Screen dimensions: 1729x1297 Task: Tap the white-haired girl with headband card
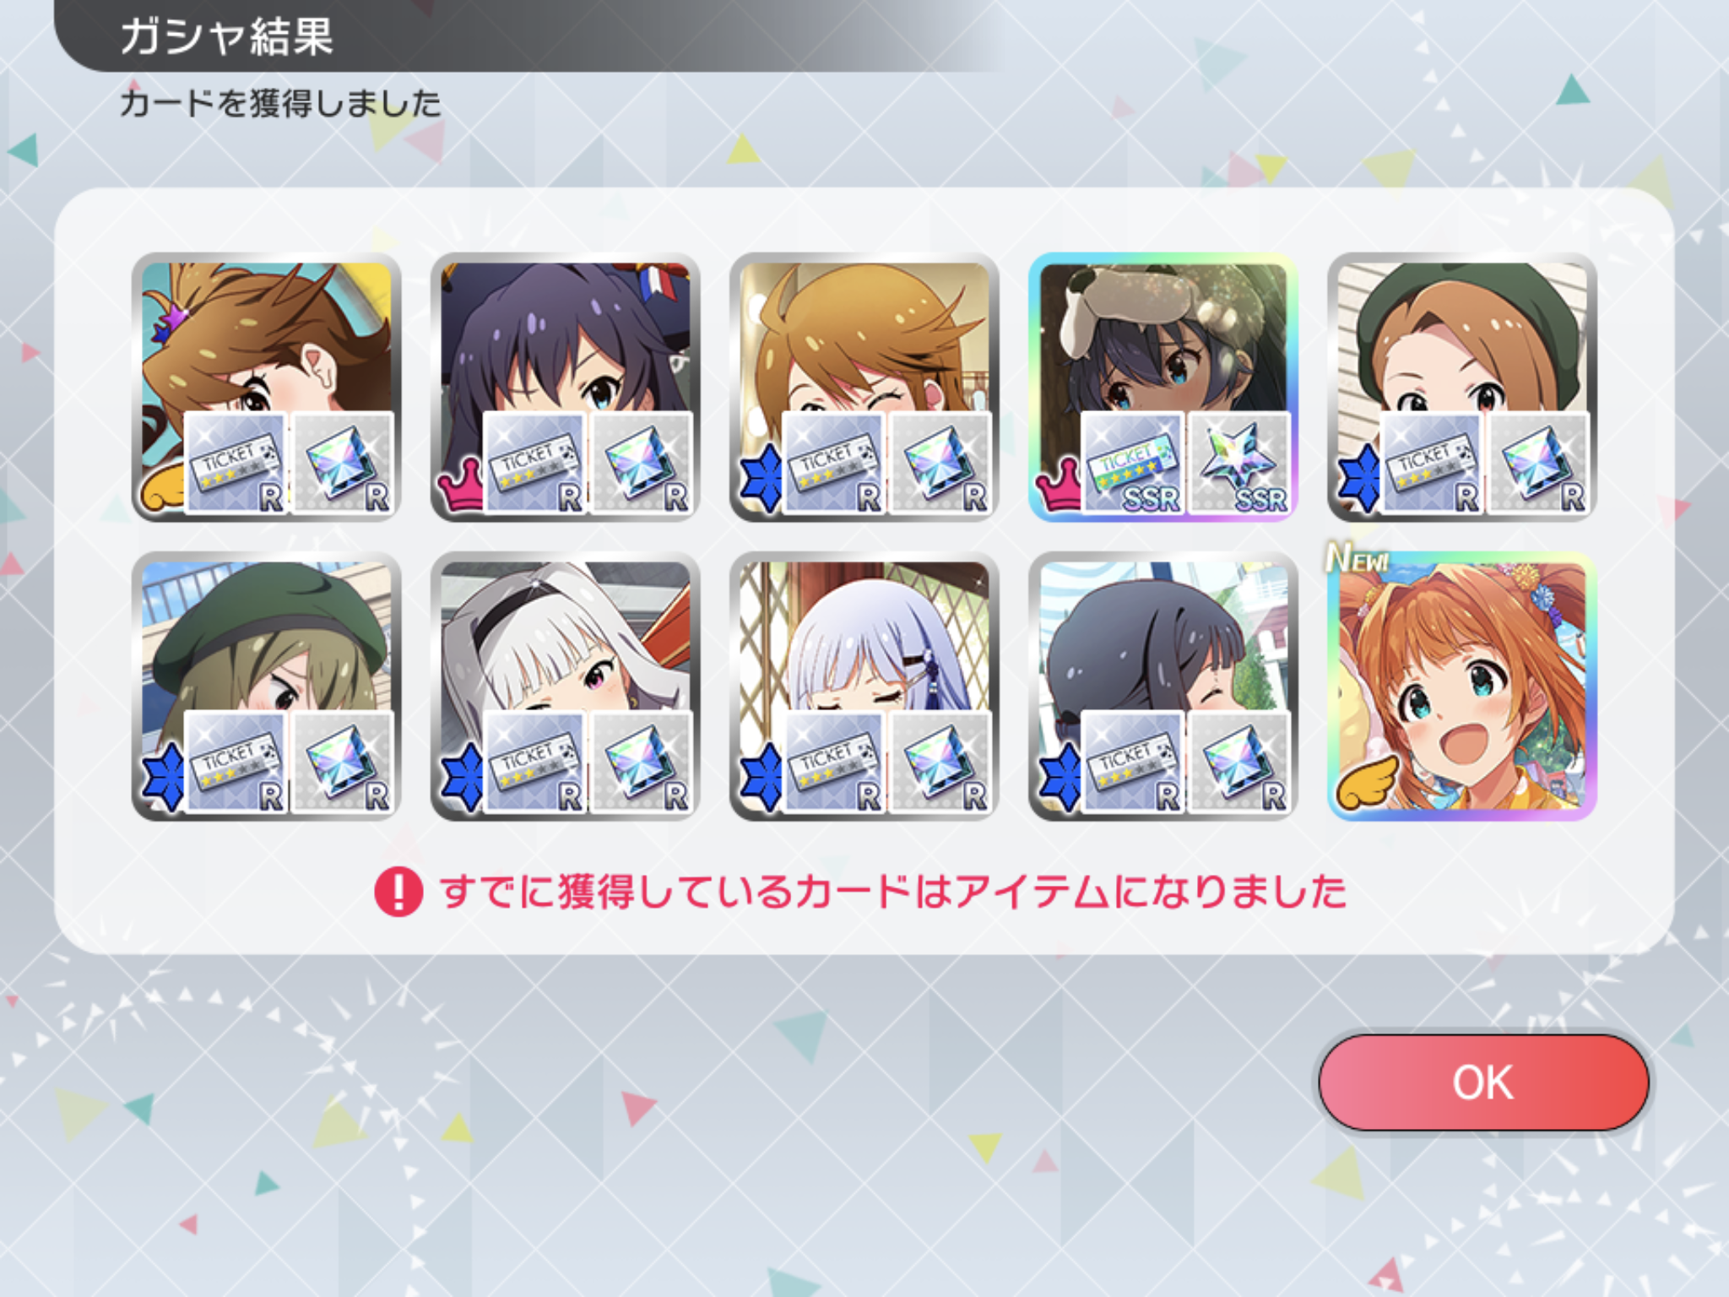point(565,686)
